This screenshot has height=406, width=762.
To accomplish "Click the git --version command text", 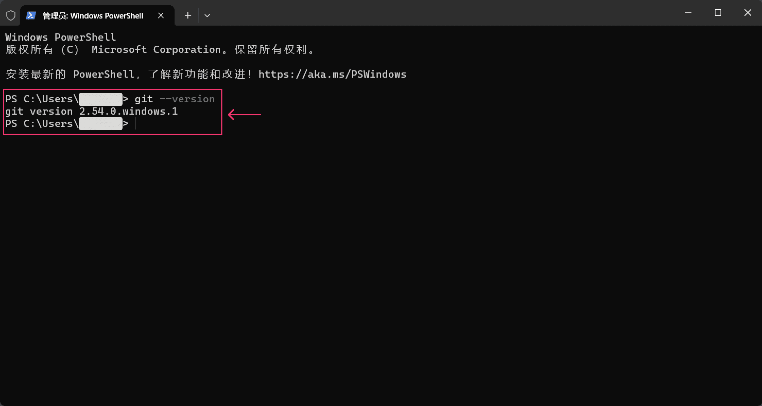I will point(175,99).
